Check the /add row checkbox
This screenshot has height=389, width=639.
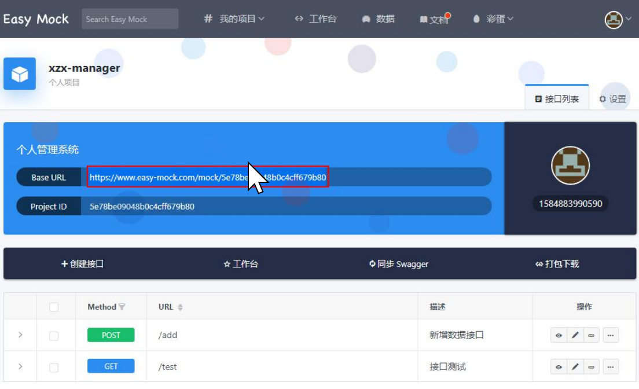(54, 336)
